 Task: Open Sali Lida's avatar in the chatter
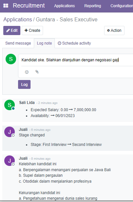[x=10, y=105]
